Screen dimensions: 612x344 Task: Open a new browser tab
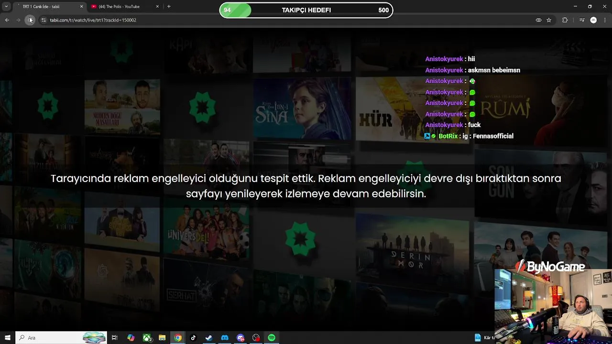(x=169, y=7)
